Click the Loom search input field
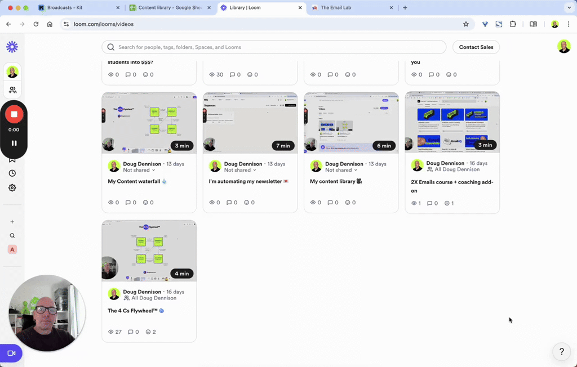This screenshot has height=367, width=577. click(274, 47)
